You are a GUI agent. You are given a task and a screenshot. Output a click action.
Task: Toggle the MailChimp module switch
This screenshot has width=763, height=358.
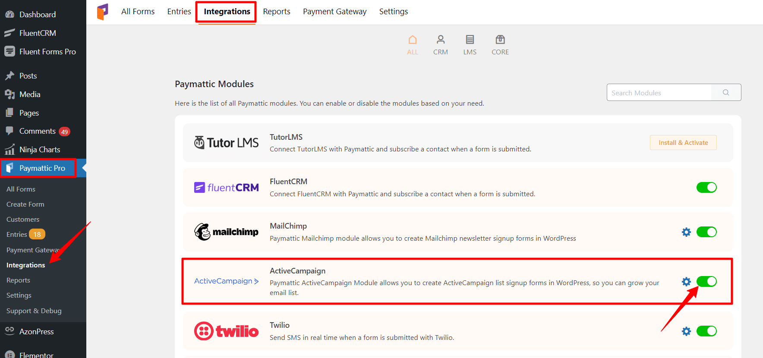[x=706, y=232]
